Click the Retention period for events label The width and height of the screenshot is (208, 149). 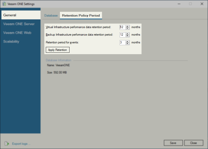point(62,42)
